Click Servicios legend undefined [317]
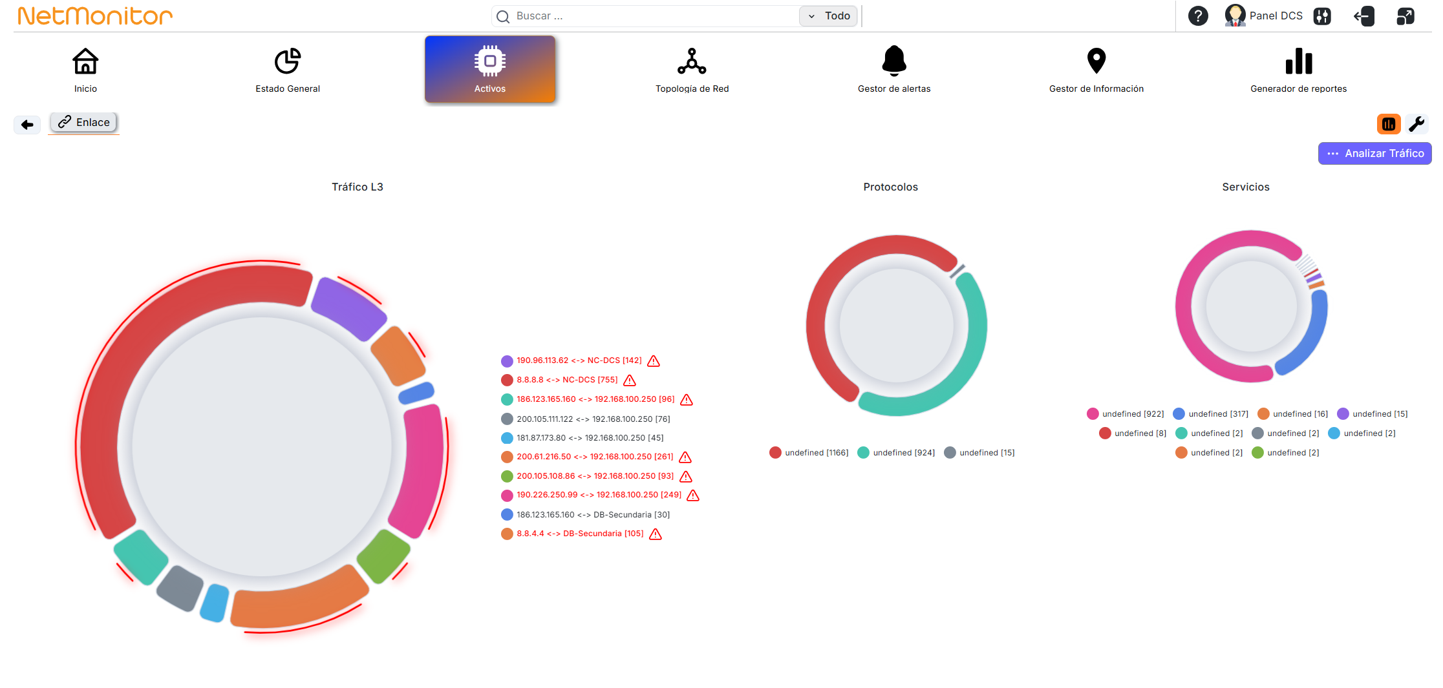1443x688 pixels. click(1211, 414)
